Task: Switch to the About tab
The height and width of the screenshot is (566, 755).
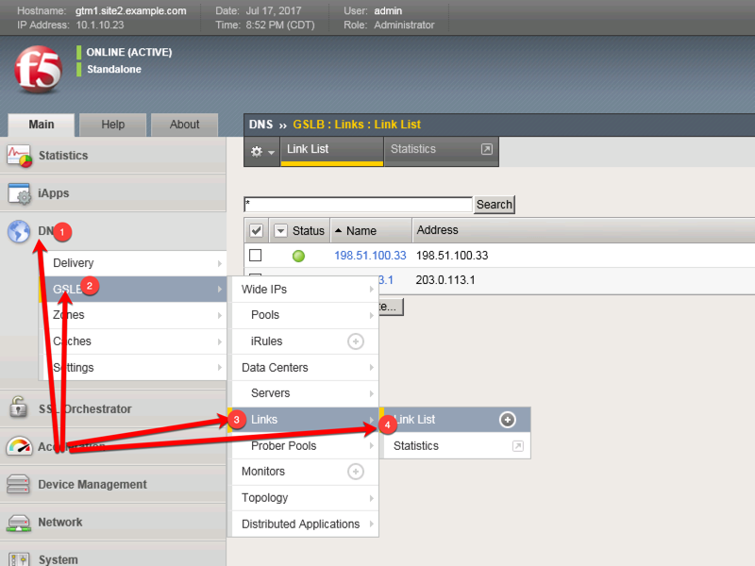Action: point(184,125)
